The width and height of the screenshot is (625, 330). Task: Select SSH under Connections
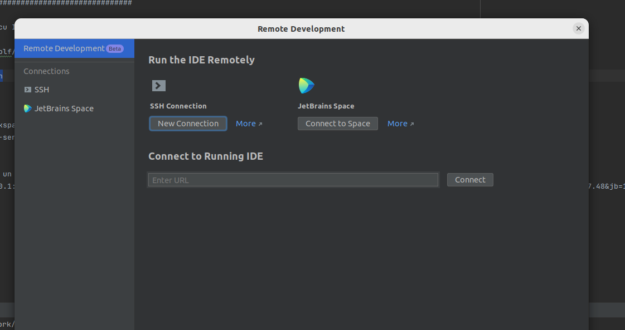click(41, 89)
